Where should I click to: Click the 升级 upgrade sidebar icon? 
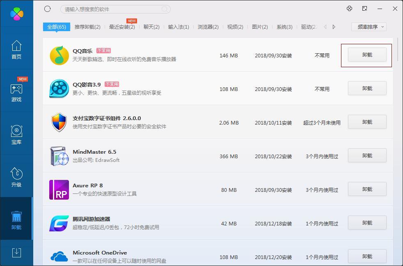16,176
